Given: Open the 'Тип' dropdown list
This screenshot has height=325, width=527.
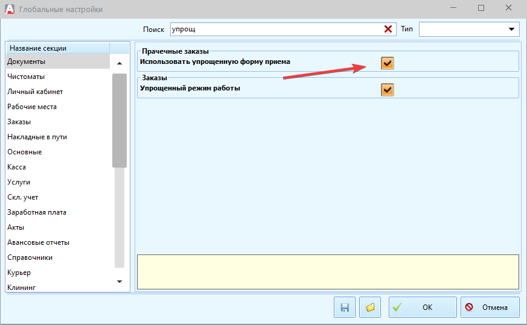Looking at the screenshot, I should point(513,29).
